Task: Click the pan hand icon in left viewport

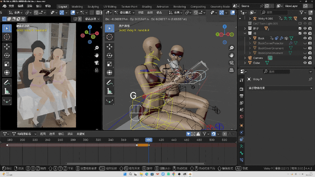Action: click(96, 55)
